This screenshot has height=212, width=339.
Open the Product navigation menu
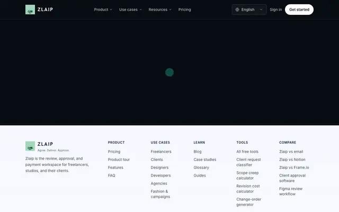pyautogui.click(x=103, y=10)
